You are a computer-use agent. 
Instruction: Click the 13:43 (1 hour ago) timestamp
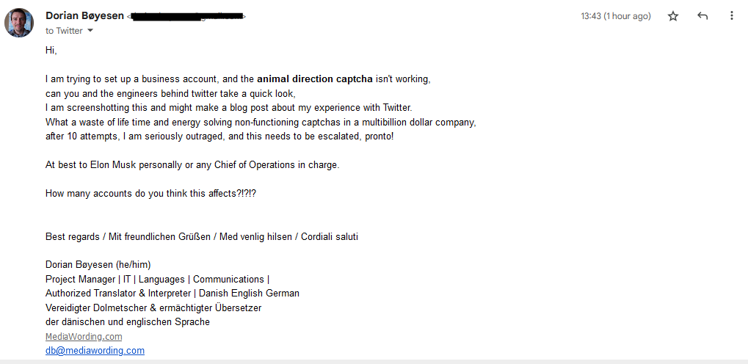pos(615,16)
